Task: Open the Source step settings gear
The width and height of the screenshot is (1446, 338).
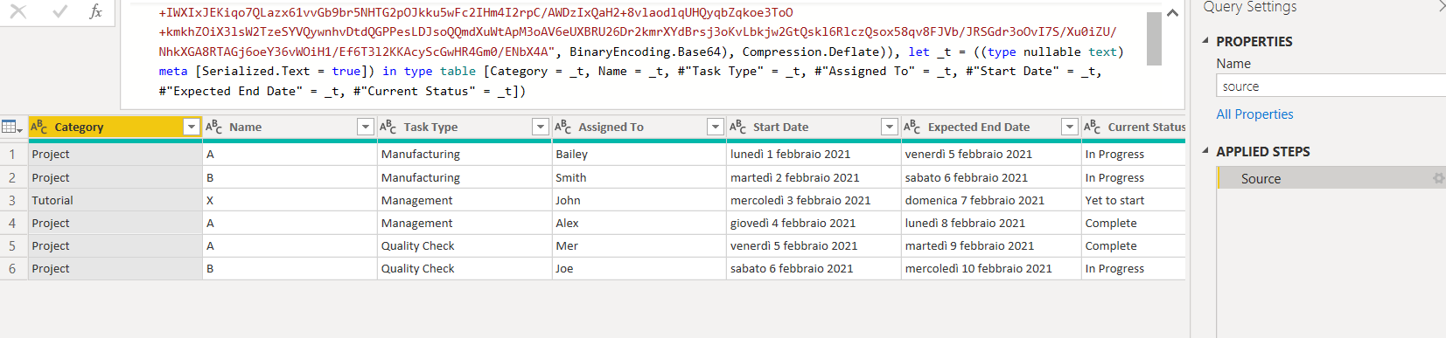Action: 1438,178
